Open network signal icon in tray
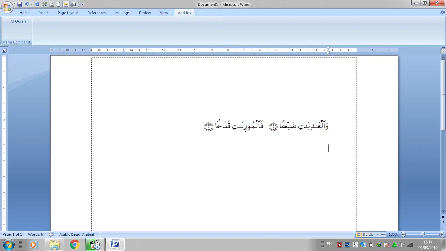446x251 pixels. click(x=410, y=245)
